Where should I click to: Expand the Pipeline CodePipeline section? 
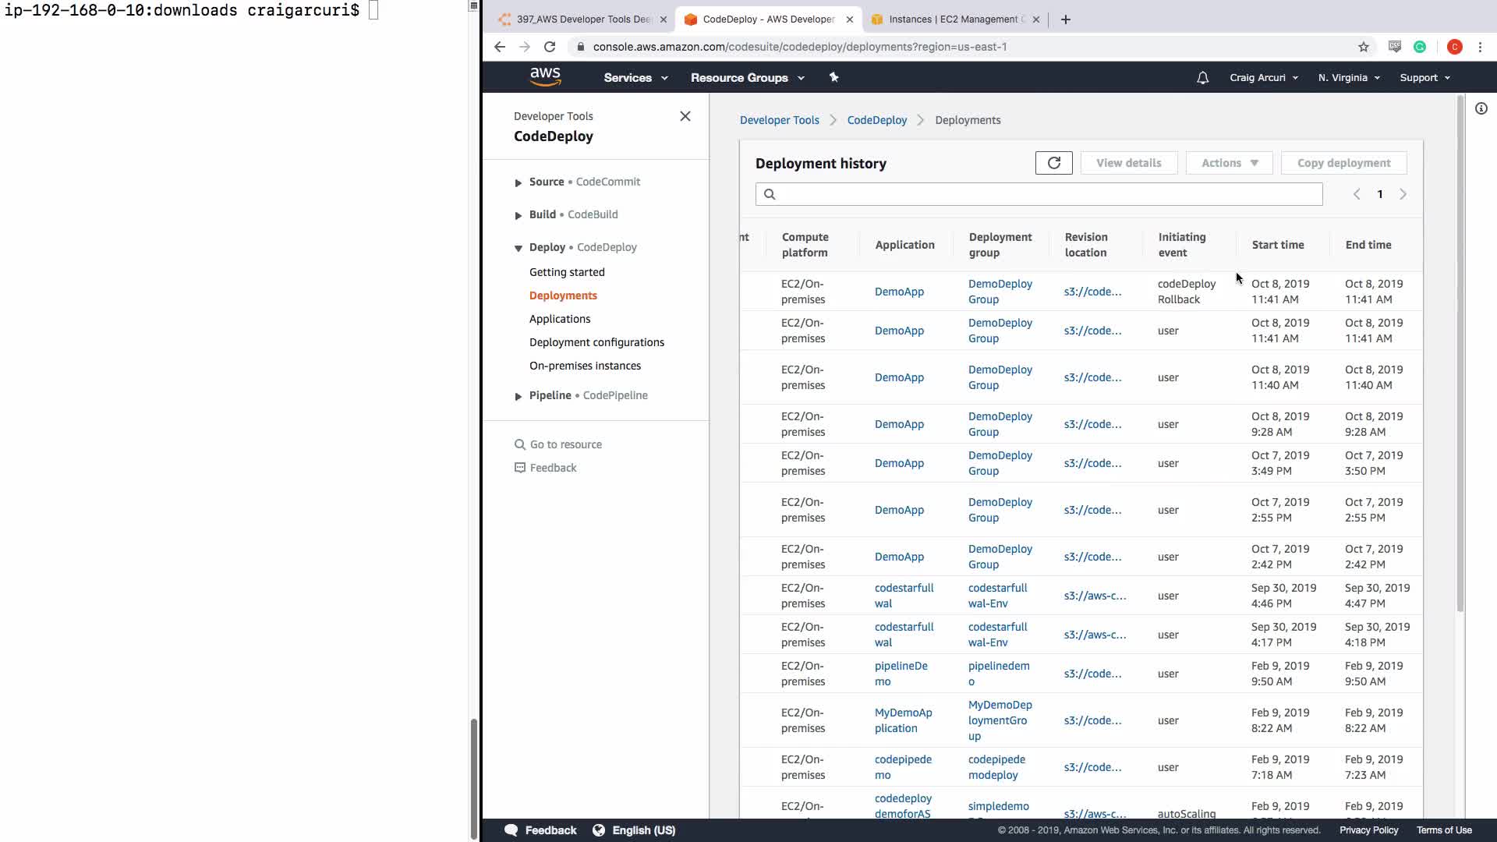(518, 396)
